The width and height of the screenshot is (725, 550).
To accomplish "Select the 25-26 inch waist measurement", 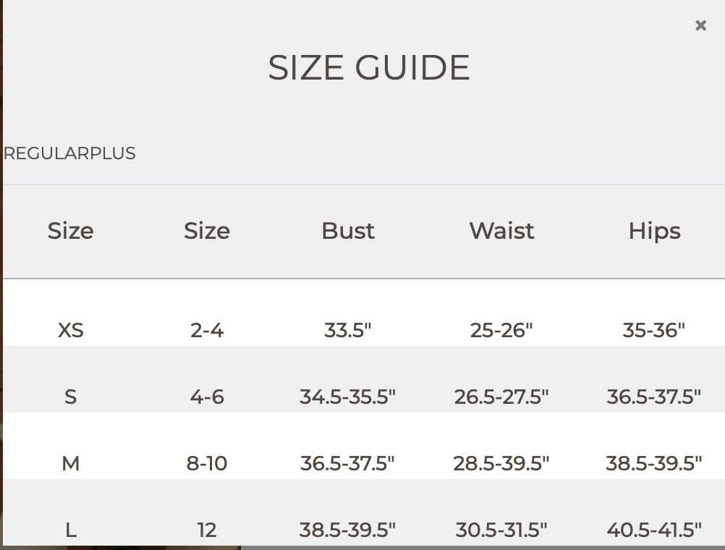I will tap(501, 329).
